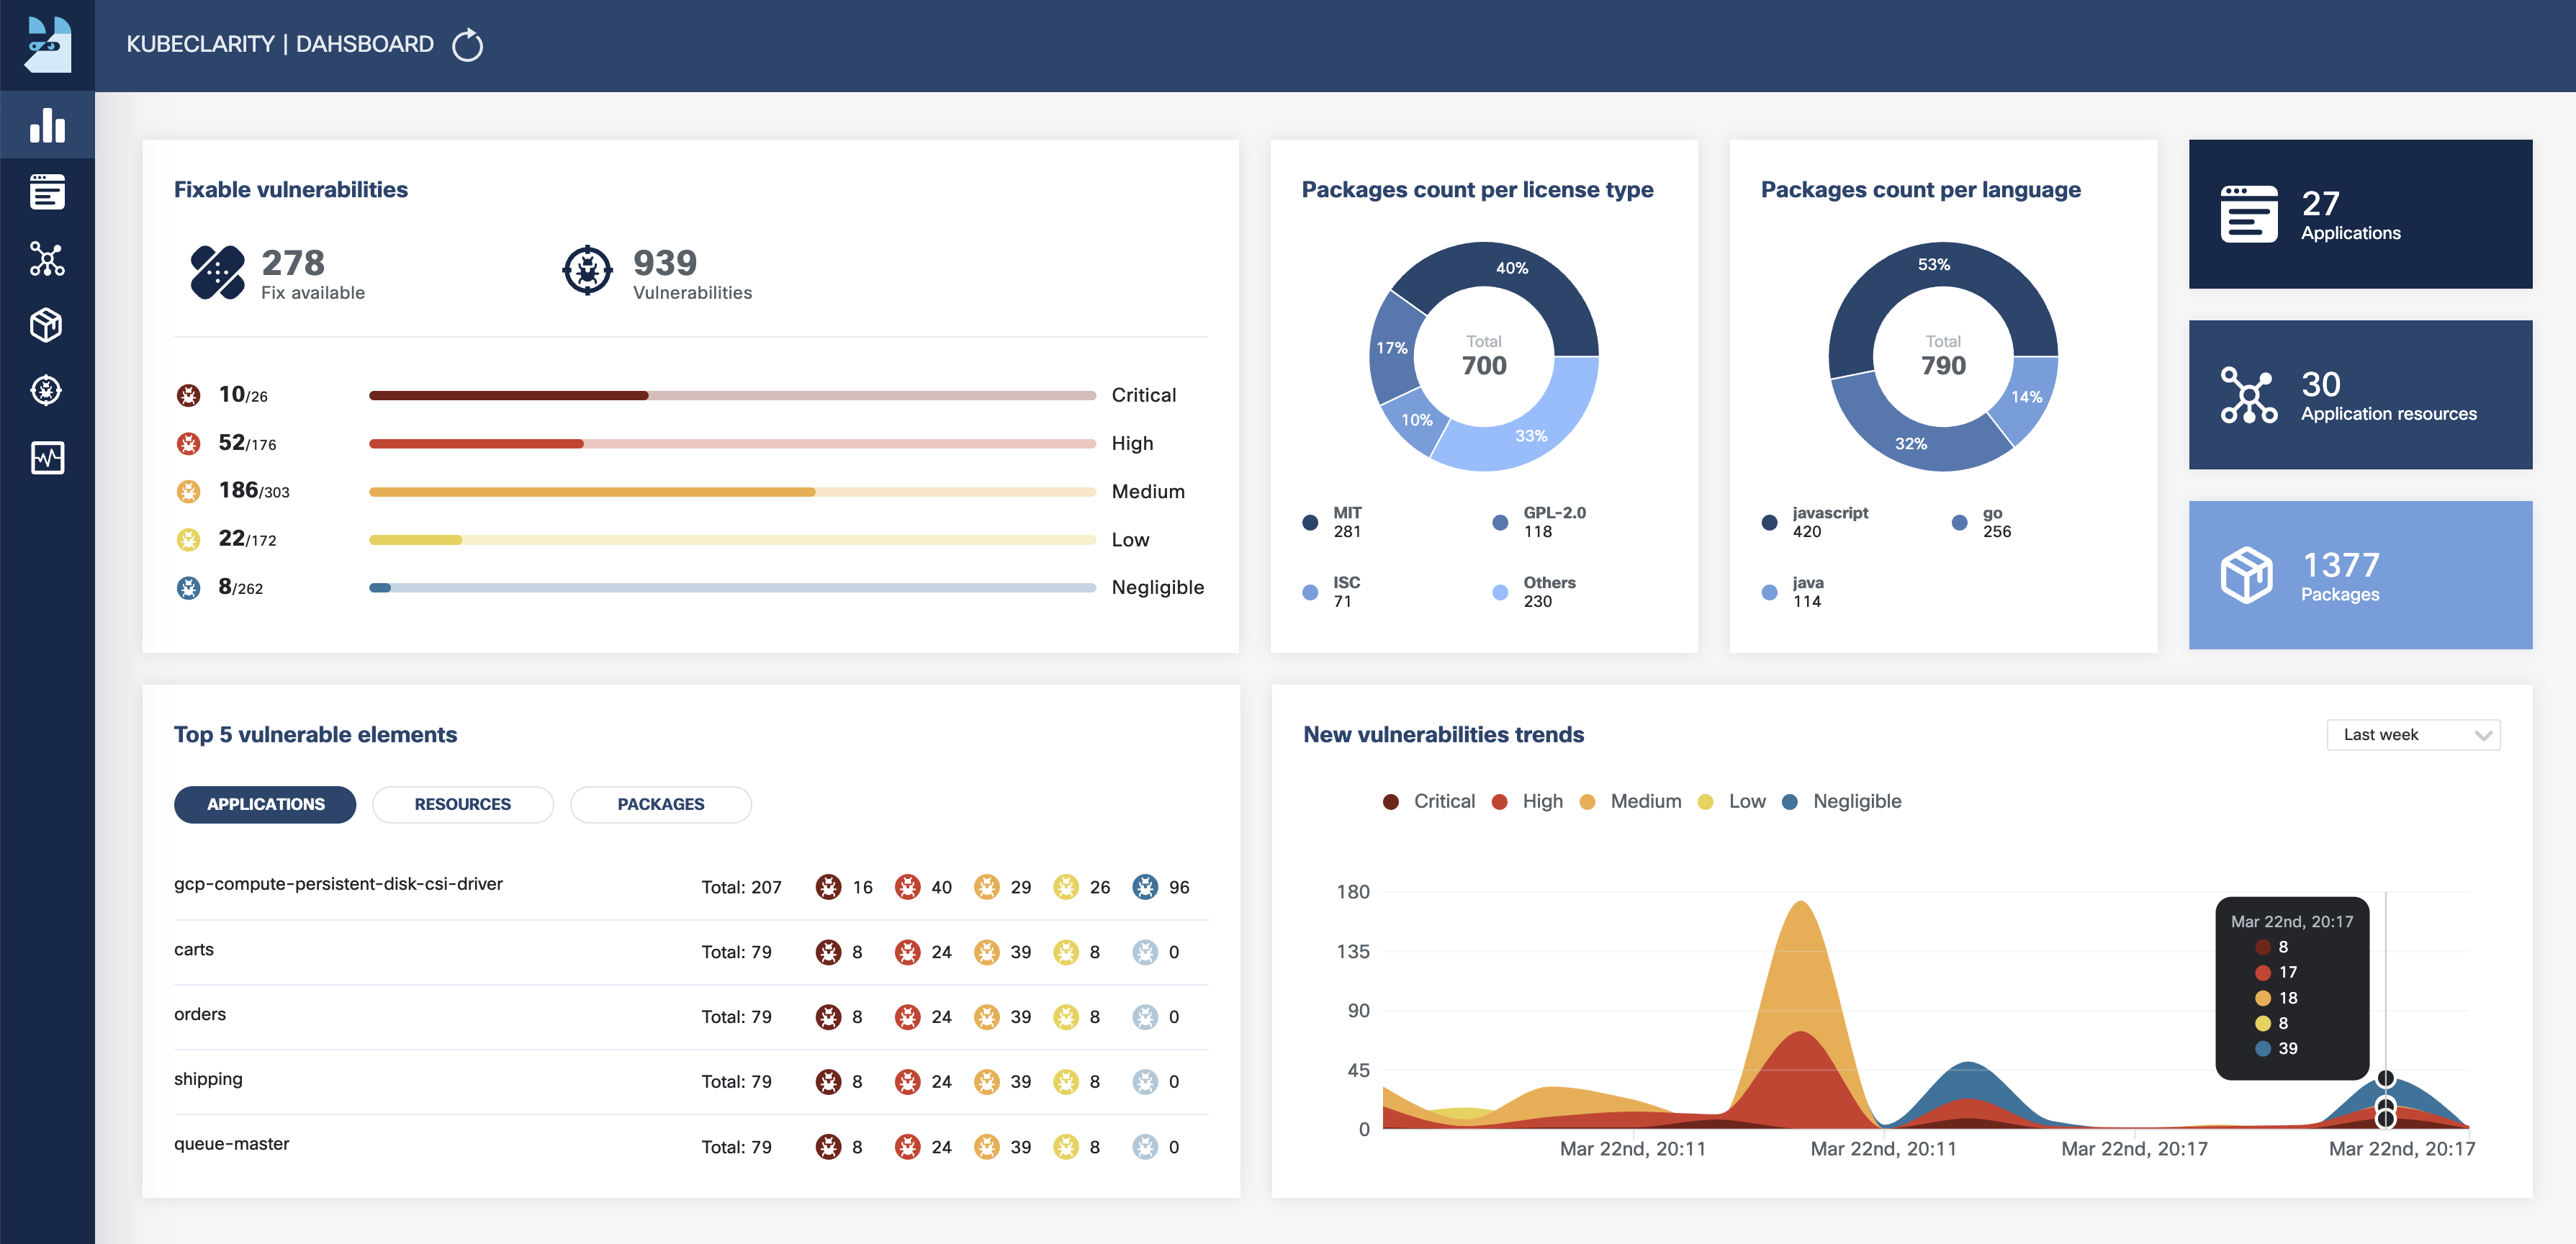Click the Applications card window icon
Viewport: 2576px width, 1244px height.
click(2249, 214)
